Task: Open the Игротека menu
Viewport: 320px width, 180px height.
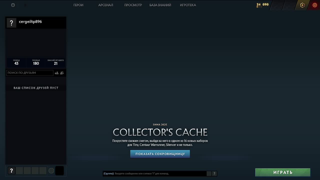Action: coord(188,5)
